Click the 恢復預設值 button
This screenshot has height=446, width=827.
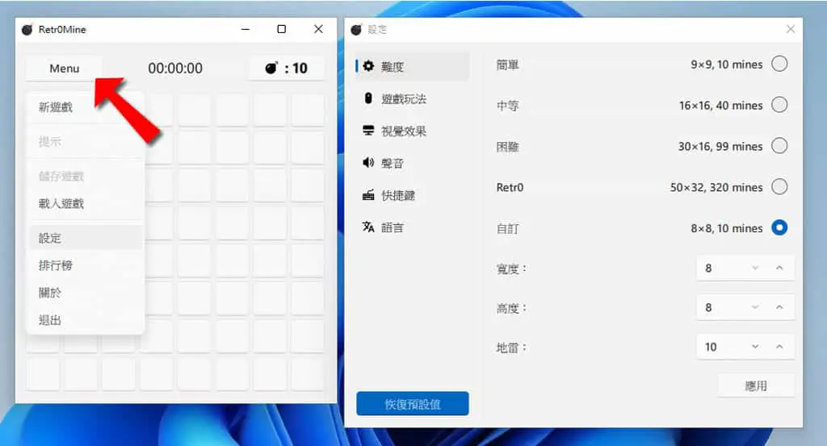[x=413, y=404]
